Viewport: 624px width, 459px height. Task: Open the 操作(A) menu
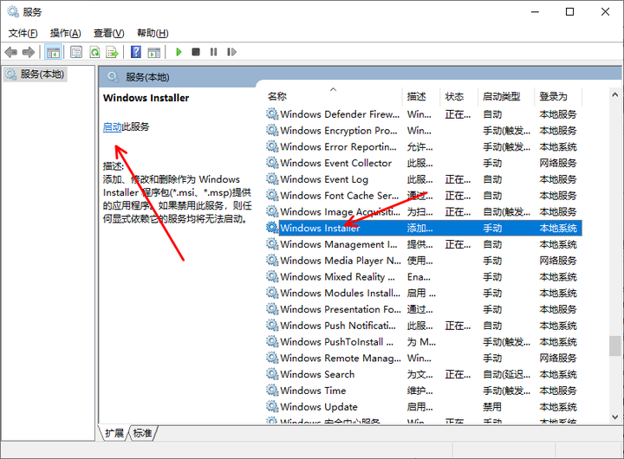point(65,33)
